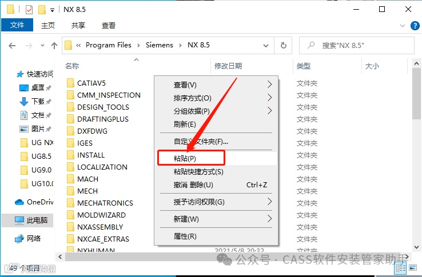Screen dimensions: 422x277
Task: Open 排序方式(O) submenu
Action: pyautogui.click(x=216, y=98)
